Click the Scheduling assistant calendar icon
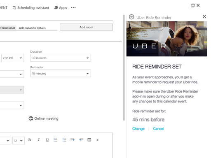The image size is (211, 158). tap(14, 8)
